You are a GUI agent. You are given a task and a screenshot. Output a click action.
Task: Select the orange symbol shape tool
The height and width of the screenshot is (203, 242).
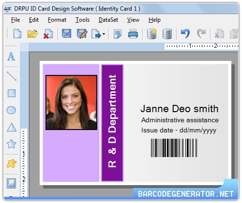[x=12, y=163]
